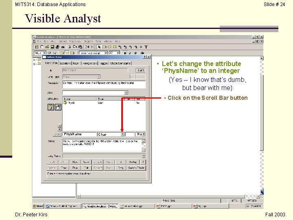Click the binoculars Find toolbar icon
This screenshot has height=220, width=293.
(x=63, y=47)
